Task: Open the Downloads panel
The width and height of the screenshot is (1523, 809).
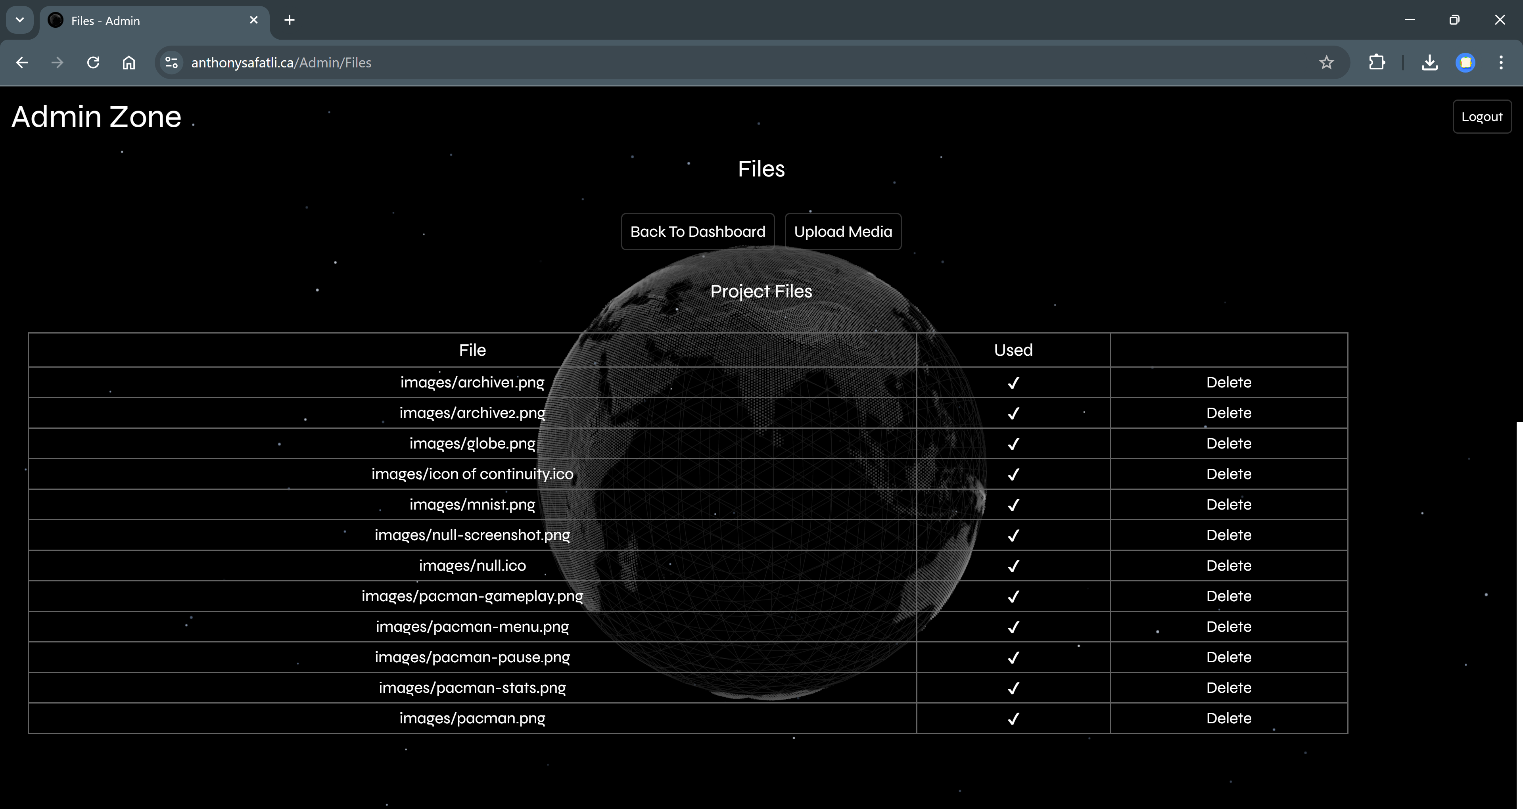Action: 1429,62
